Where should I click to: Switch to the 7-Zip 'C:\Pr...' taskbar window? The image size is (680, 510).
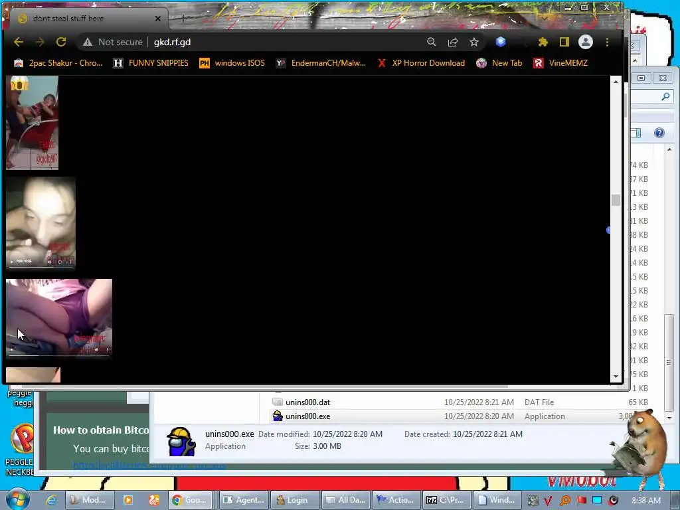tap(446, 500)
